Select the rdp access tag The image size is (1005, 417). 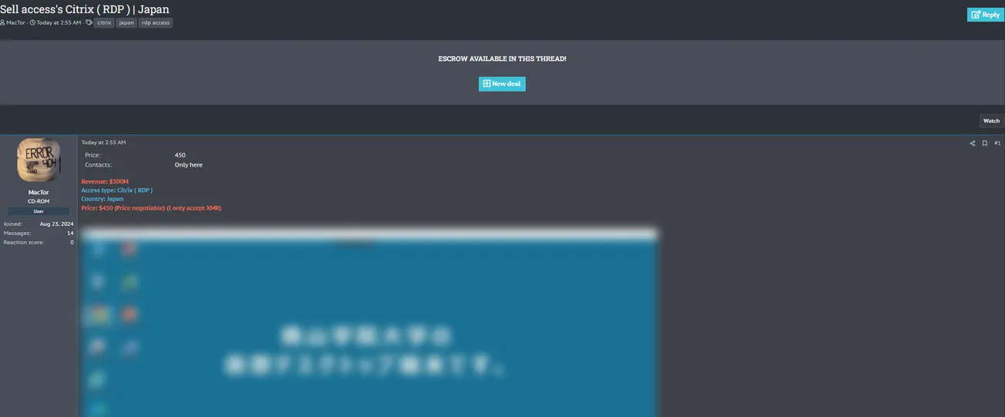point(156,23)
